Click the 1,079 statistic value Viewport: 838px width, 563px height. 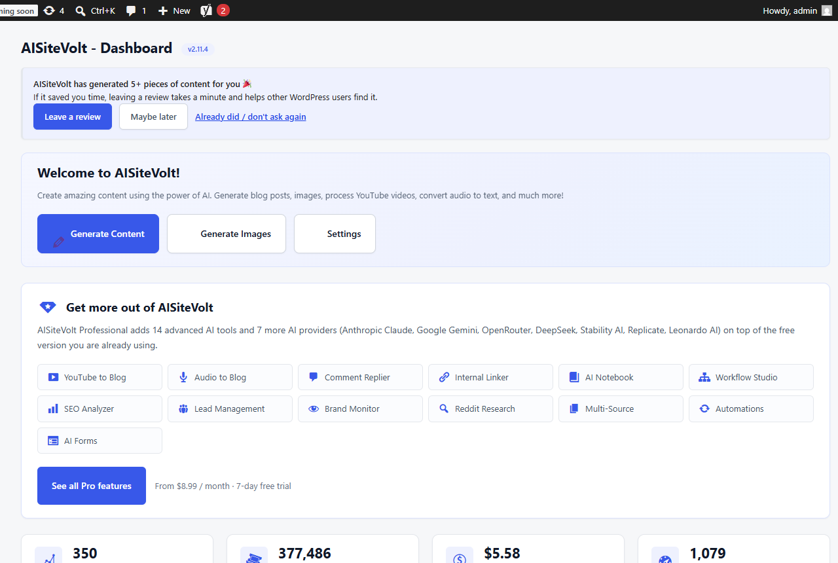708,553
